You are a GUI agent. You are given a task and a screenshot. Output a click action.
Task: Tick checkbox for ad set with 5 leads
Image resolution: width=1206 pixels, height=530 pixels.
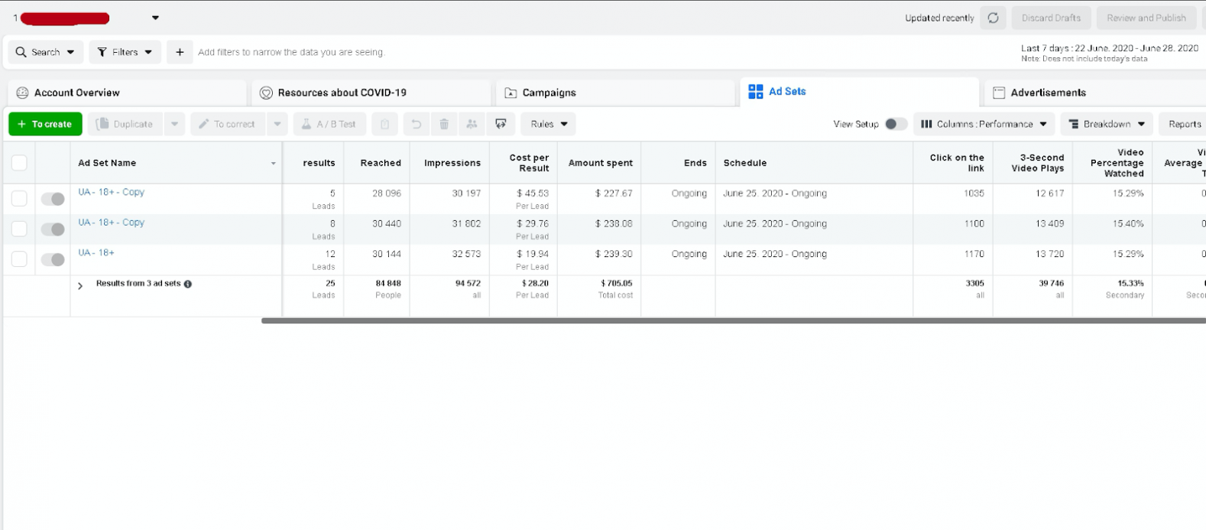19,199
